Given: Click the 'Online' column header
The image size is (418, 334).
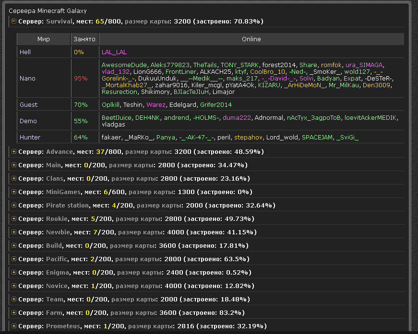Looking at the screenshot, I should [x=251, y=39].
